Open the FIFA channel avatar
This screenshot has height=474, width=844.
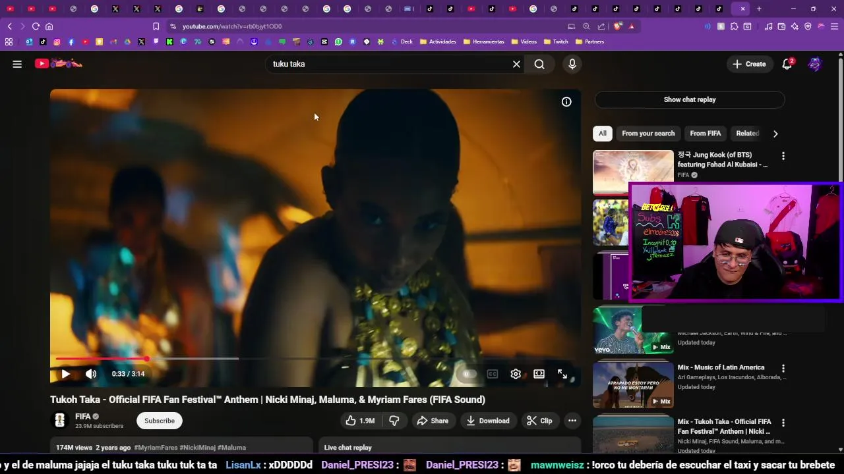[x=60, y=420]
